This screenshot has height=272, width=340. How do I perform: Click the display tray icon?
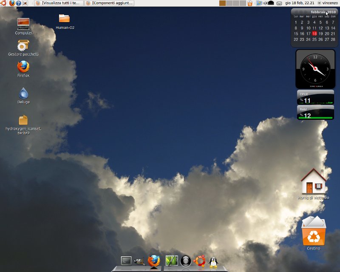[259, 3]
